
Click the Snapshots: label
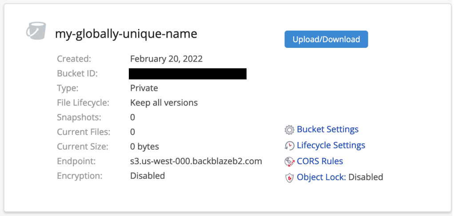[79, 118]
